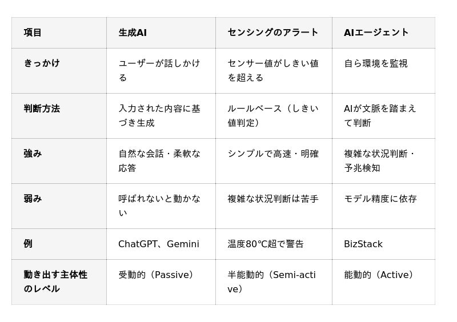Select the AIエージェント header cell
Viewport: 457px width, 322px height.
[383, 33]
